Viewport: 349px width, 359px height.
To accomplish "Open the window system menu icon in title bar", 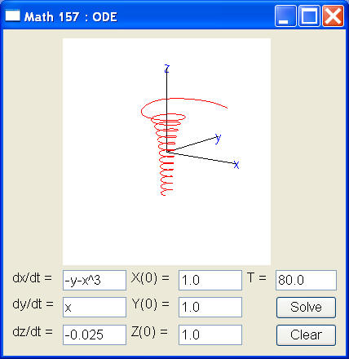I will [x=12, y=16].
